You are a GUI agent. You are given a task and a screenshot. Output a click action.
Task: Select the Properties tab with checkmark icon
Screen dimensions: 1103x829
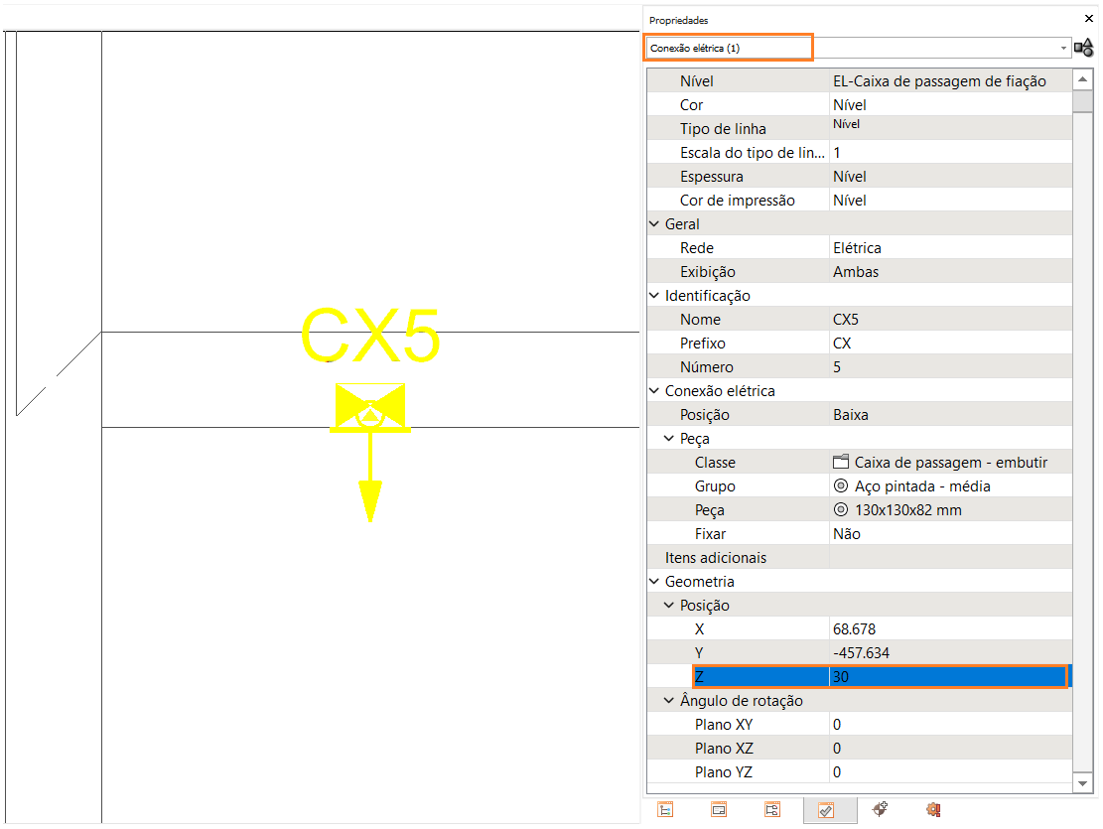click(x=827, y=810)
